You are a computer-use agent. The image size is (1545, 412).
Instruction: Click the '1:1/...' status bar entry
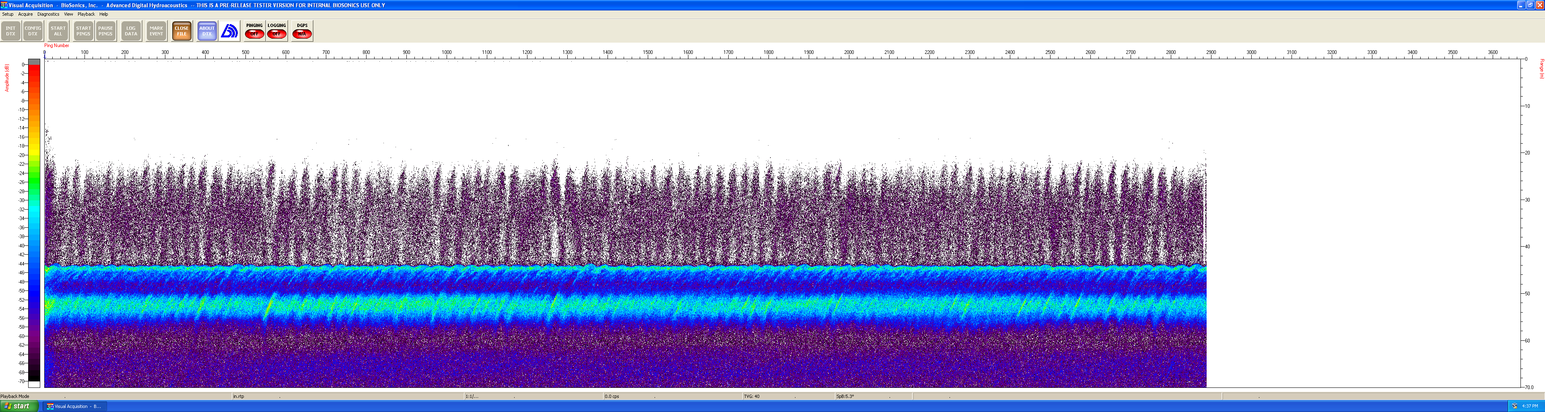(x=472, y=396)
